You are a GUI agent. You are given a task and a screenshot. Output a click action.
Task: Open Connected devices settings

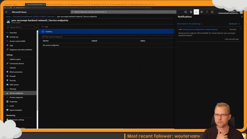click(17, 64)
